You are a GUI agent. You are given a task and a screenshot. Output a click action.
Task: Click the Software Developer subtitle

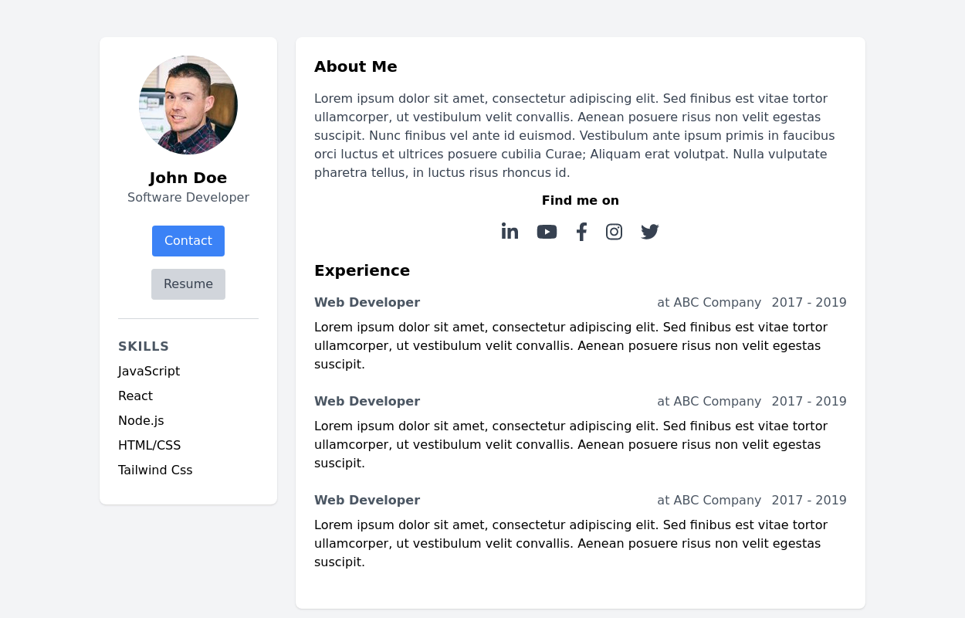188,198
